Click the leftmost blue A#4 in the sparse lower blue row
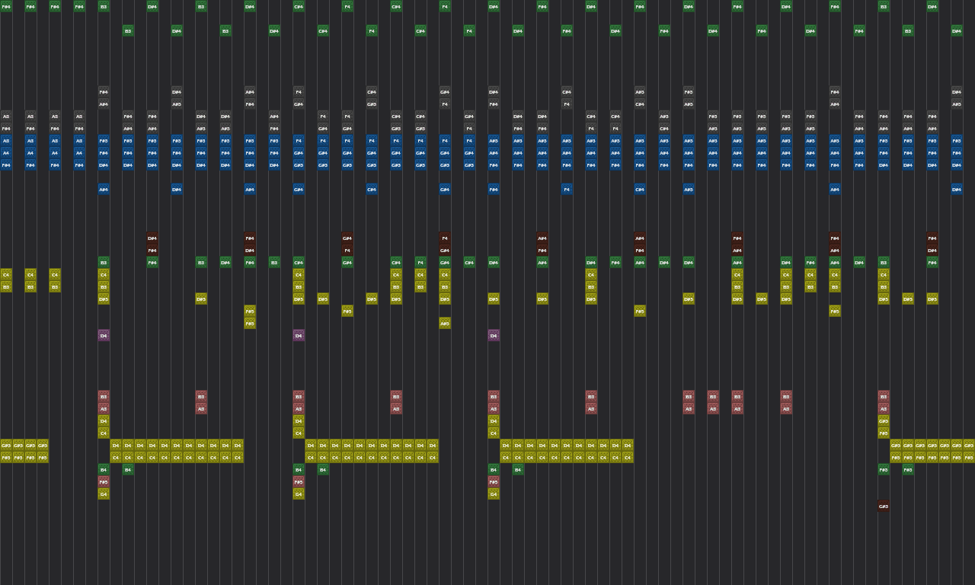This screenshot has height=585, width=975. pyautogui.click(x=104, y=189)
